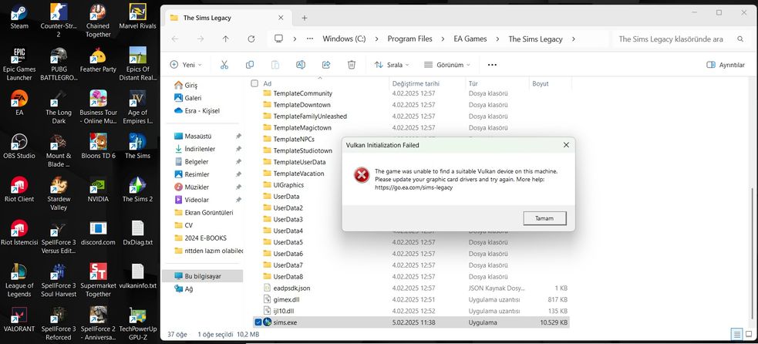Open İndirilenler quick access folder

[200, 149]
